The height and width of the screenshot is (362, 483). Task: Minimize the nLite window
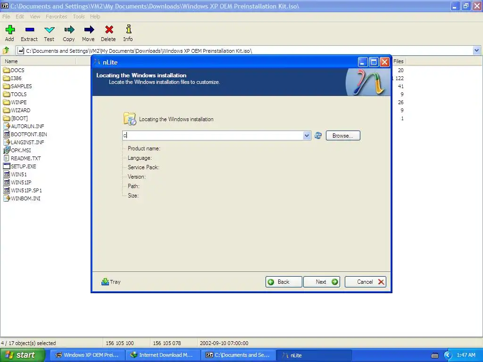point(363,62)
